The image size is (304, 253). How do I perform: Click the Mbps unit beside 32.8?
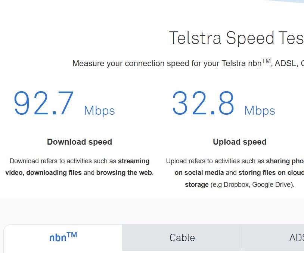point(260,111)
